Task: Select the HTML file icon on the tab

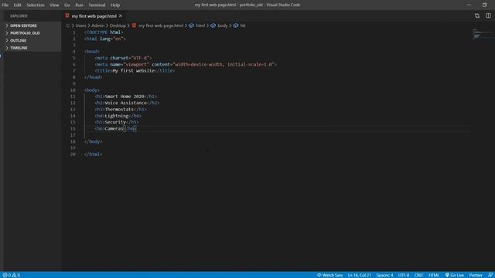Action: [x=67, y=15]
